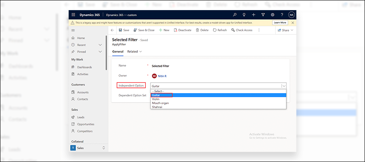Screen dimensions: 365x162
Task: Open the NR user account avatar
Action: coord(292,15)
